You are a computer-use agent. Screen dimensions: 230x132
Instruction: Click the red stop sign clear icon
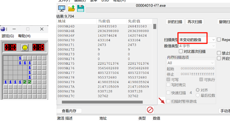tap(150, 110)
